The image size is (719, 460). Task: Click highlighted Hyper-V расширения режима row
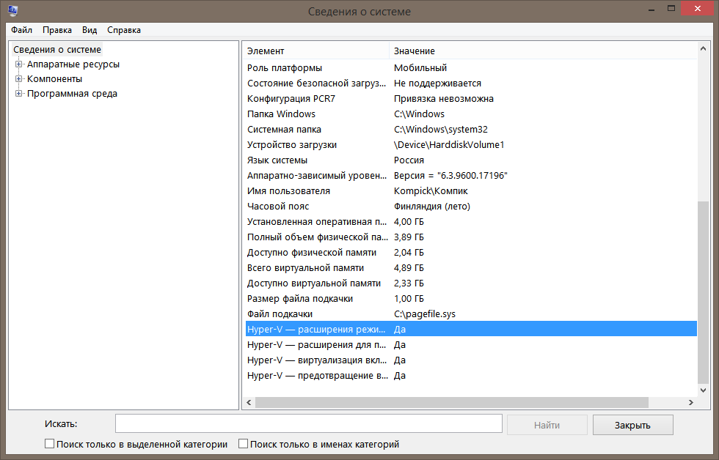coord(471,329)
